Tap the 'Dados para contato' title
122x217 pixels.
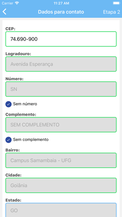61,12
